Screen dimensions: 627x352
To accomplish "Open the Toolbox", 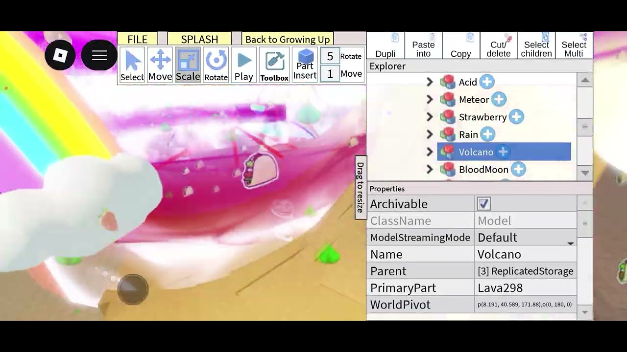I will 274,66.
